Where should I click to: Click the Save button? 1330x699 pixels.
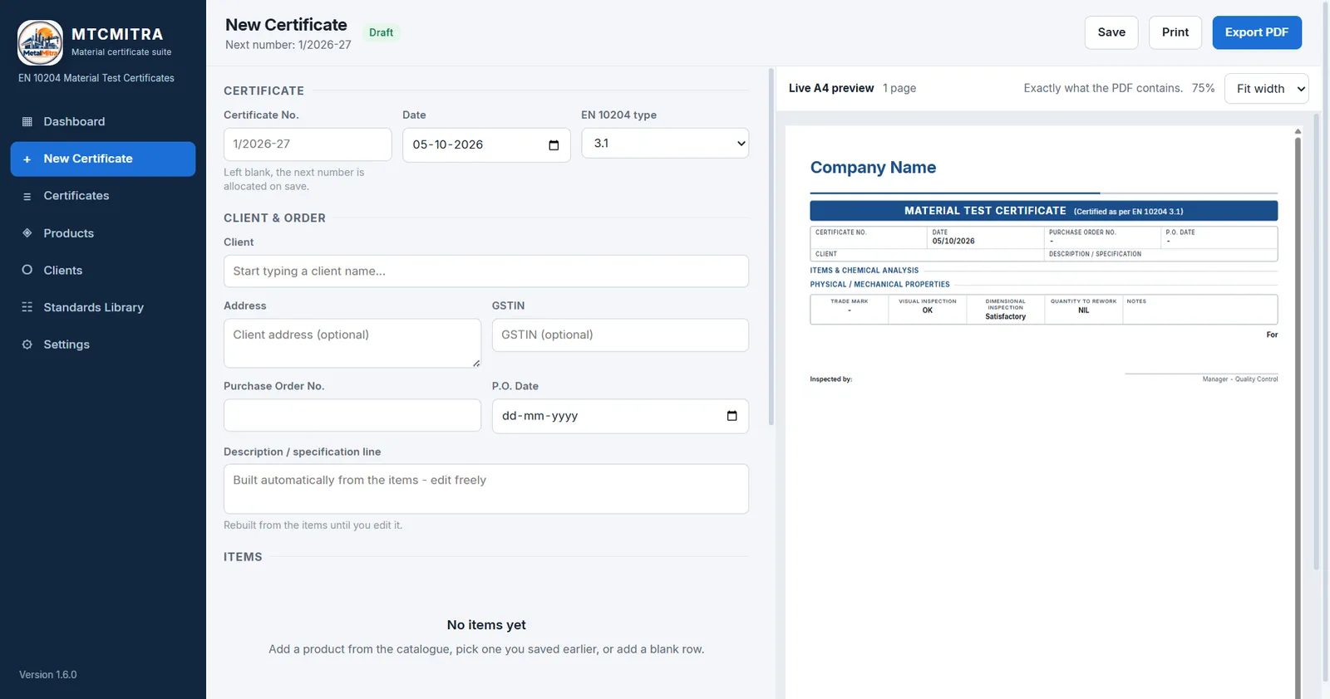[1111, 32]
